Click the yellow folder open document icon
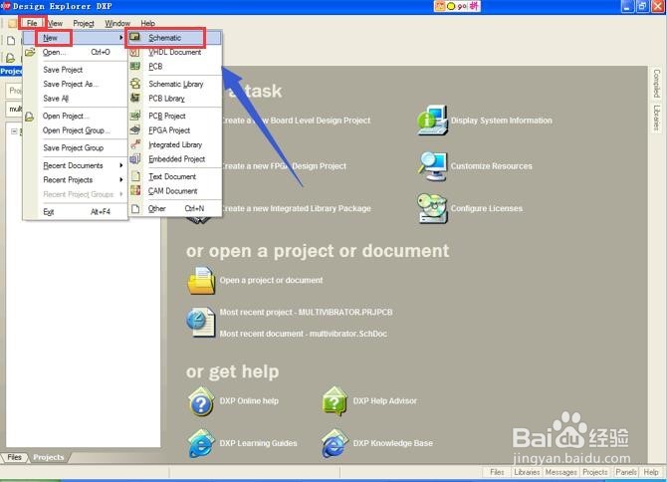 pyautogui.click(x=202, y=281)
